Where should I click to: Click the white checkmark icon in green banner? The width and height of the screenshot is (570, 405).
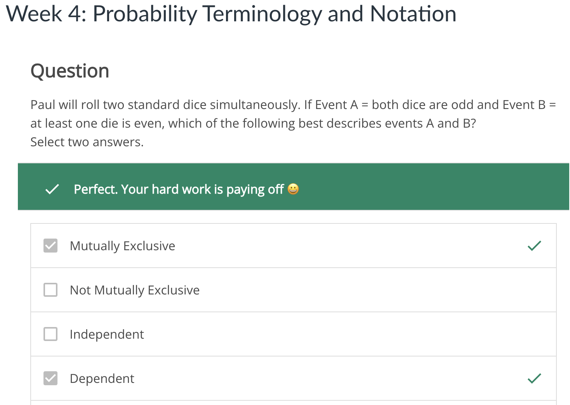52,189
